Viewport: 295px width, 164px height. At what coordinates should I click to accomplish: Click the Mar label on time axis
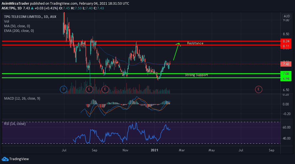(x=182, y=150)
